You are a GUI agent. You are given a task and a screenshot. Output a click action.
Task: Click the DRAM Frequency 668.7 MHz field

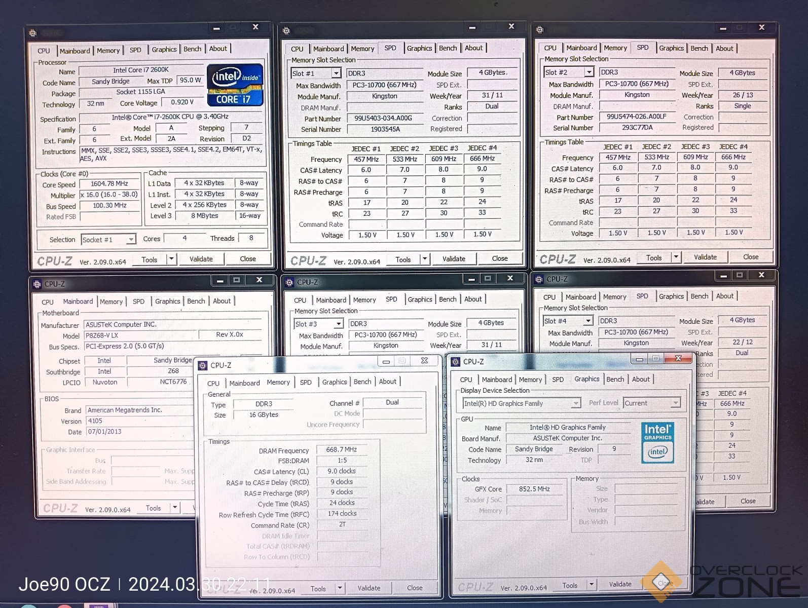coord(342,449)
